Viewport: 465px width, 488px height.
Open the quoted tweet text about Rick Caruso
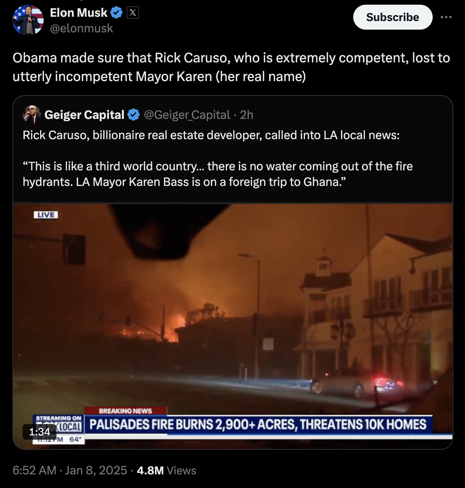218,158
